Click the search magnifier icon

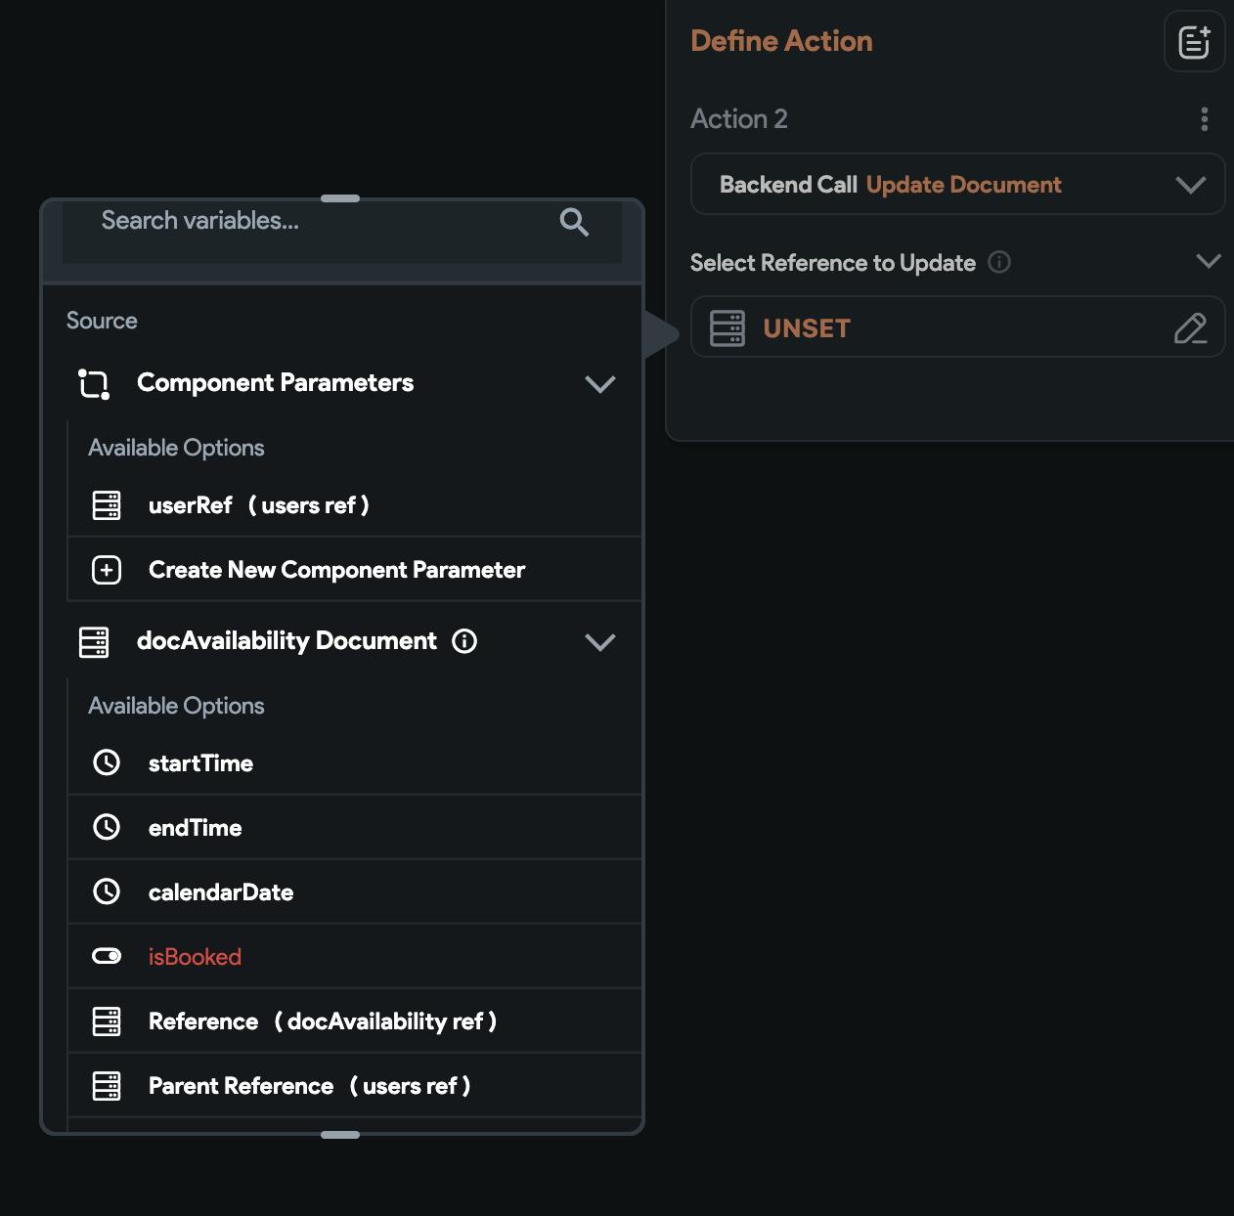click(x=574, y=223)
